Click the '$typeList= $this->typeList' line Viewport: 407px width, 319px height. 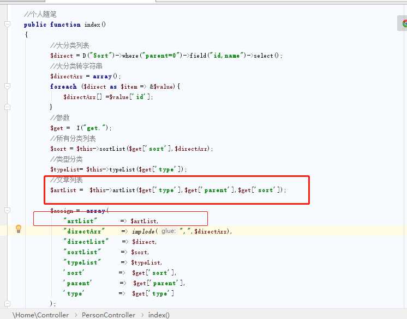click(118, 169)
